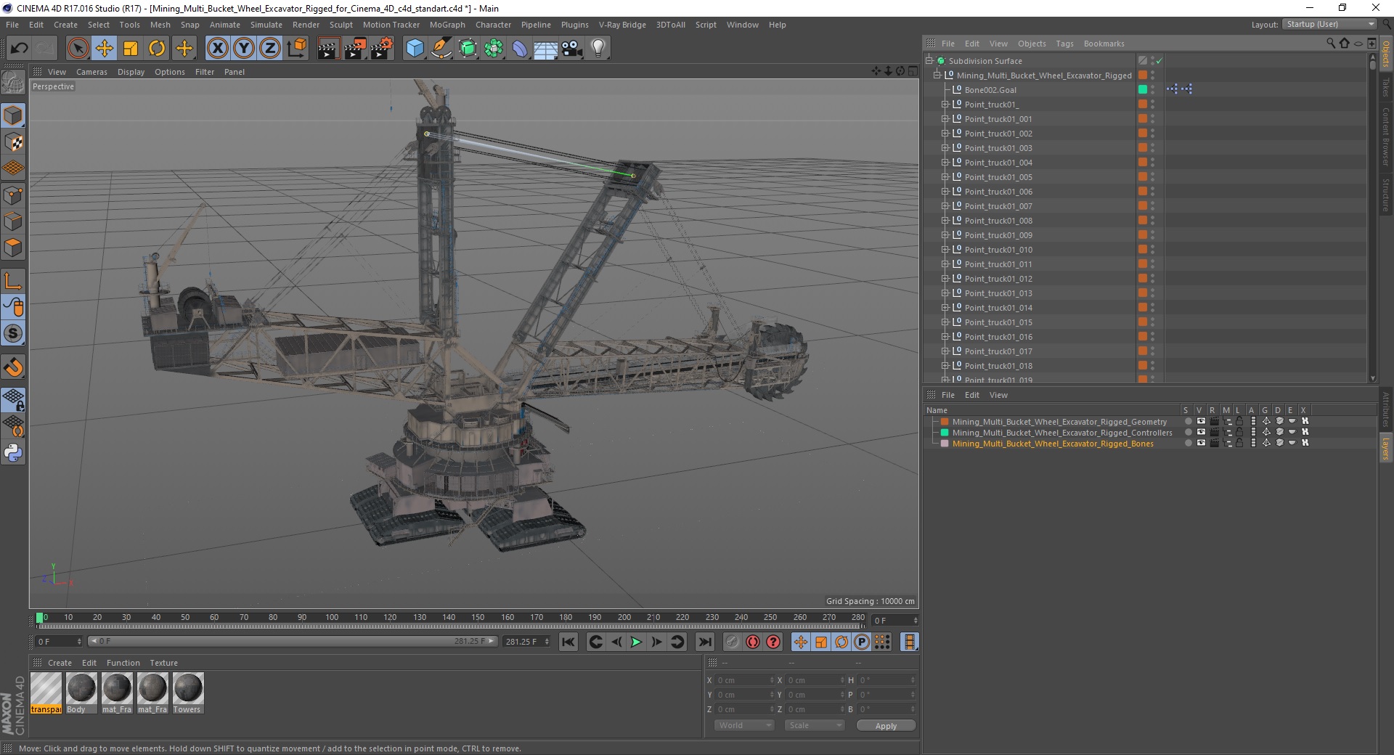
Task: Open viewport Cameras menu
Action: [x=91, y=72]
